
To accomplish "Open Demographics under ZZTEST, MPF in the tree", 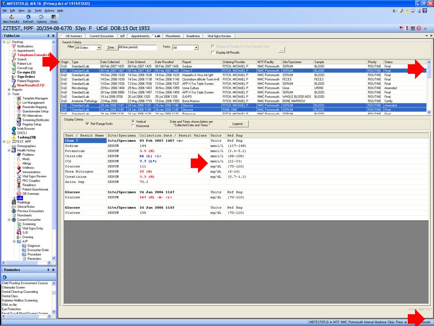I will click(x=27, y=146).
